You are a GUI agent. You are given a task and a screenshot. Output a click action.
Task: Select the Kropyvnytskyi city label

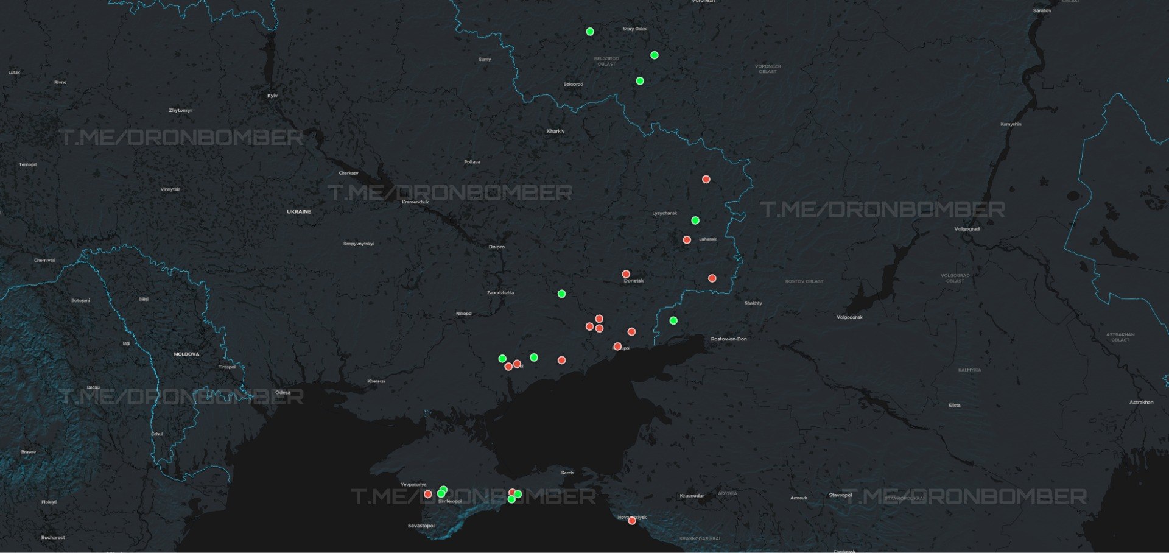[x=359, y=244]
